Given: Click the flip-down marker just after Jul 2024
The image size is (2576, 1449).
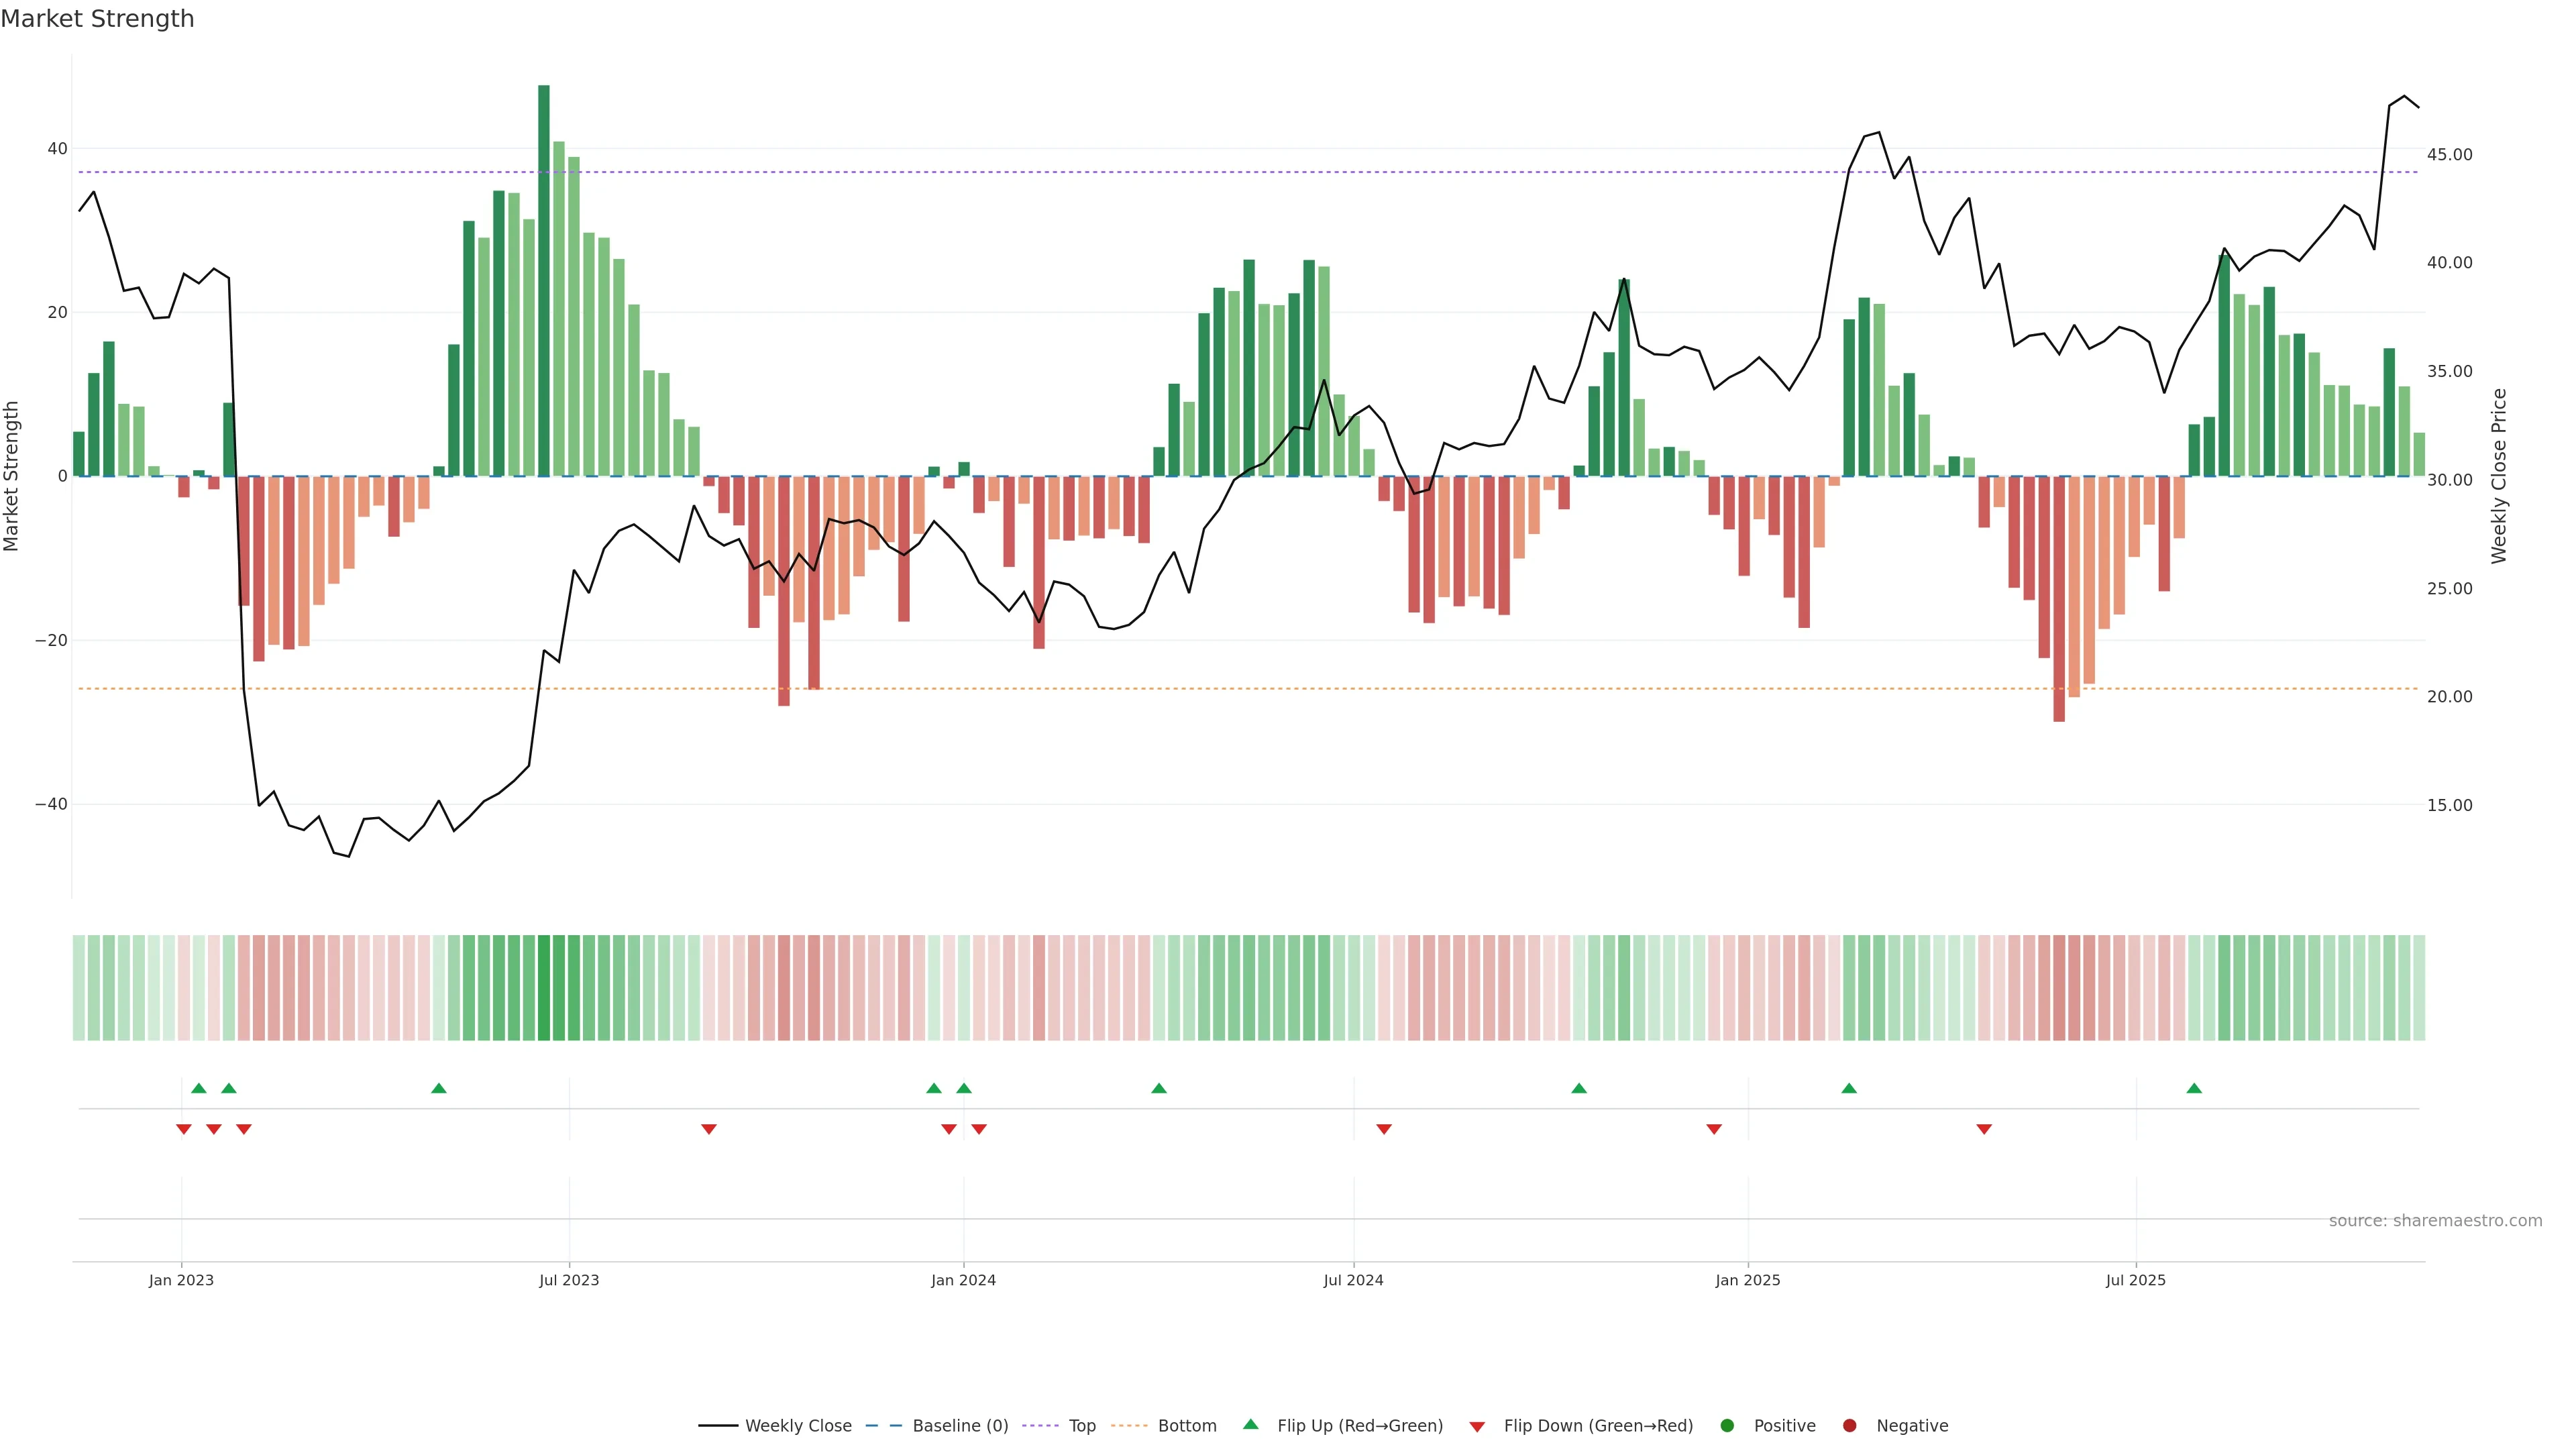Looking at the screenshot, I should pyautogui.click(x=1384, y=1129).
